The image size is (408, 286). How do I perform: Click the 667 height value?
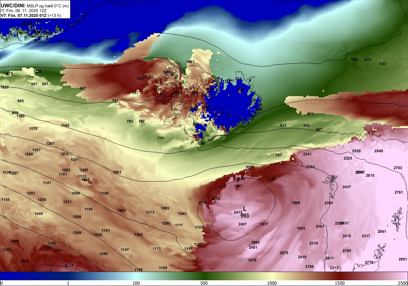pyautogui.click(x=319, y=130)
